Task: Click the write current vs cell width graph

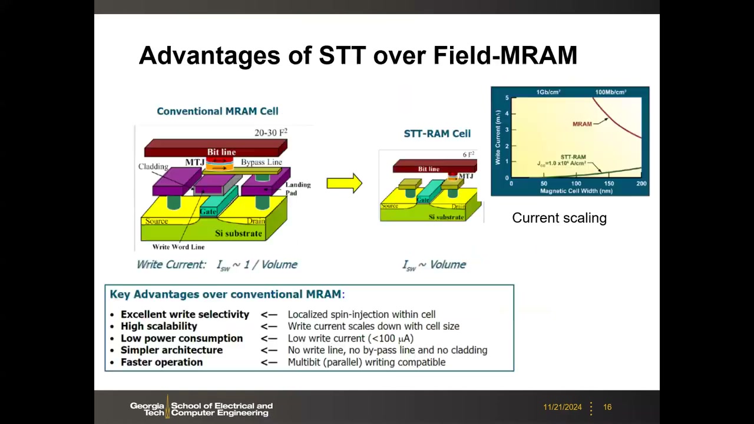Action: pyautogui.click(x=570, y=141)
